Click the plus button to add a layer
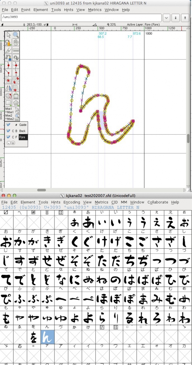The height and width of the screenshot is (365, 192). [13, 143]
